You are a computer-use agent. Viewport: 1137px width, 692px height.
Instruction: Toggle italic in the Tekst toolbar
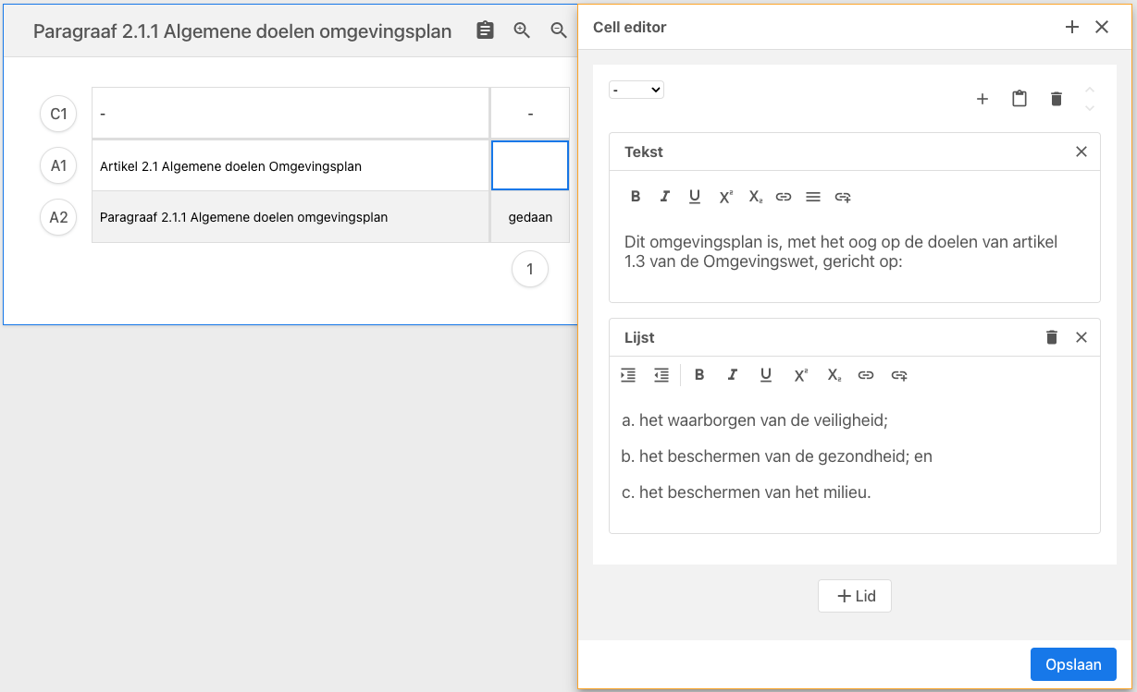[x=664, y=196]
